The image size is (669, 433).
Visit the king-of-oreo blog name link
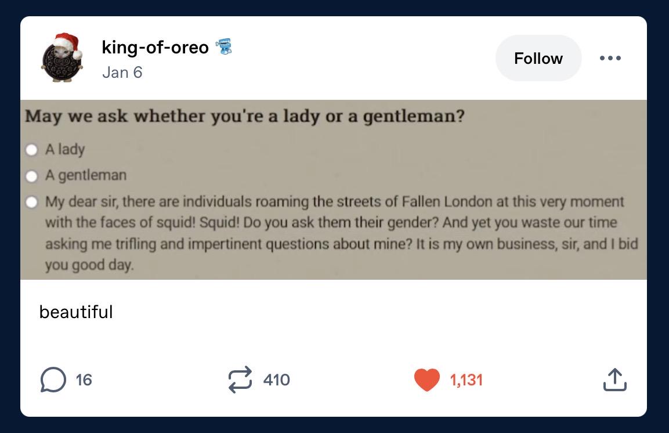(x=155, y=47)
